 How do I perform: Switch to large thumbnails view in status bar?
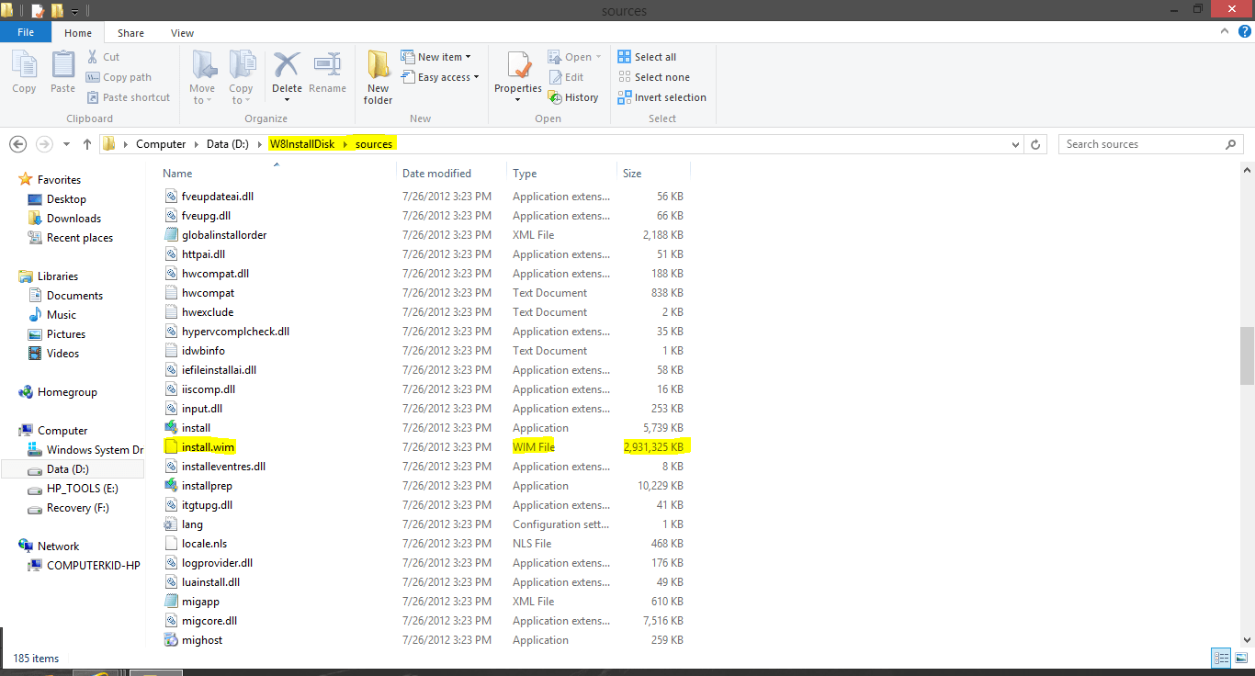pos(1240,658)
